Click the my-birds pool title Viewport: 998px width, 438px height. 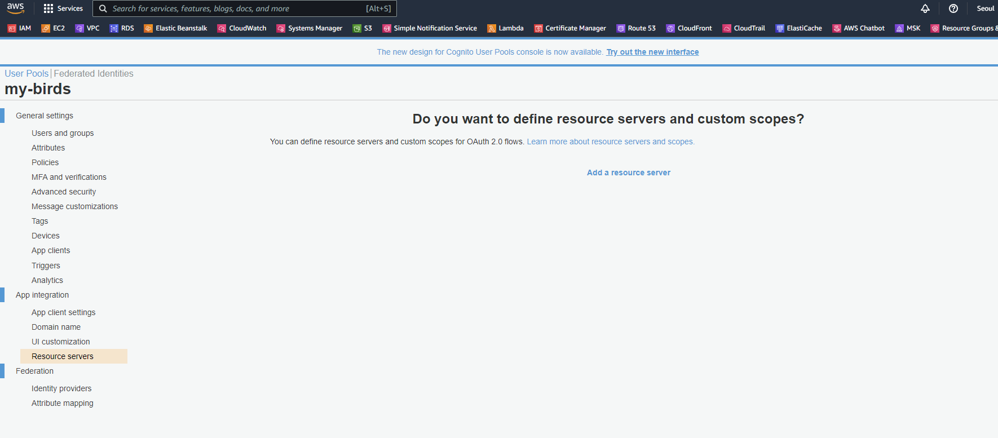coord(38,89)
